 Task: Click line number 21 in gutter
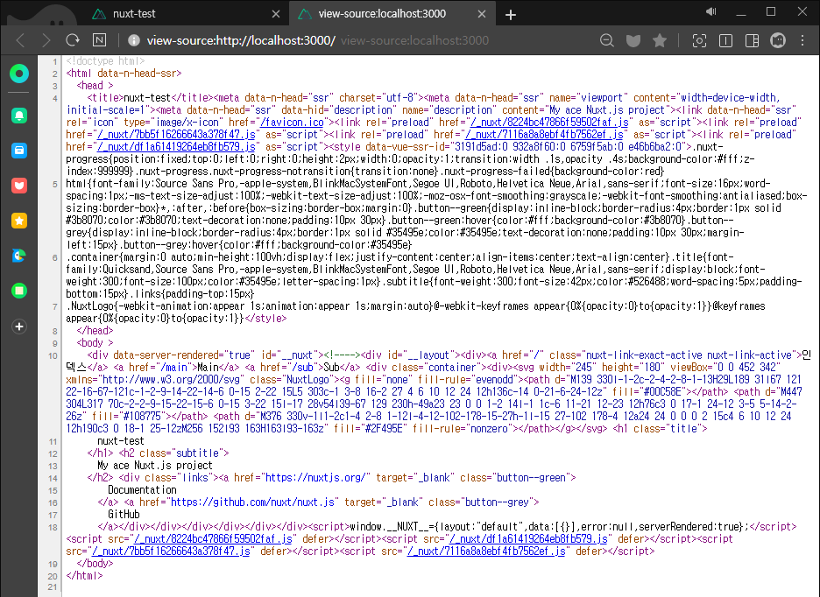53,588
